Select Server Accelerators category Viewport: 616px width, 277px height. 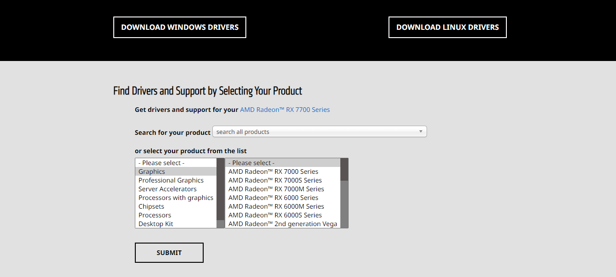176,189
